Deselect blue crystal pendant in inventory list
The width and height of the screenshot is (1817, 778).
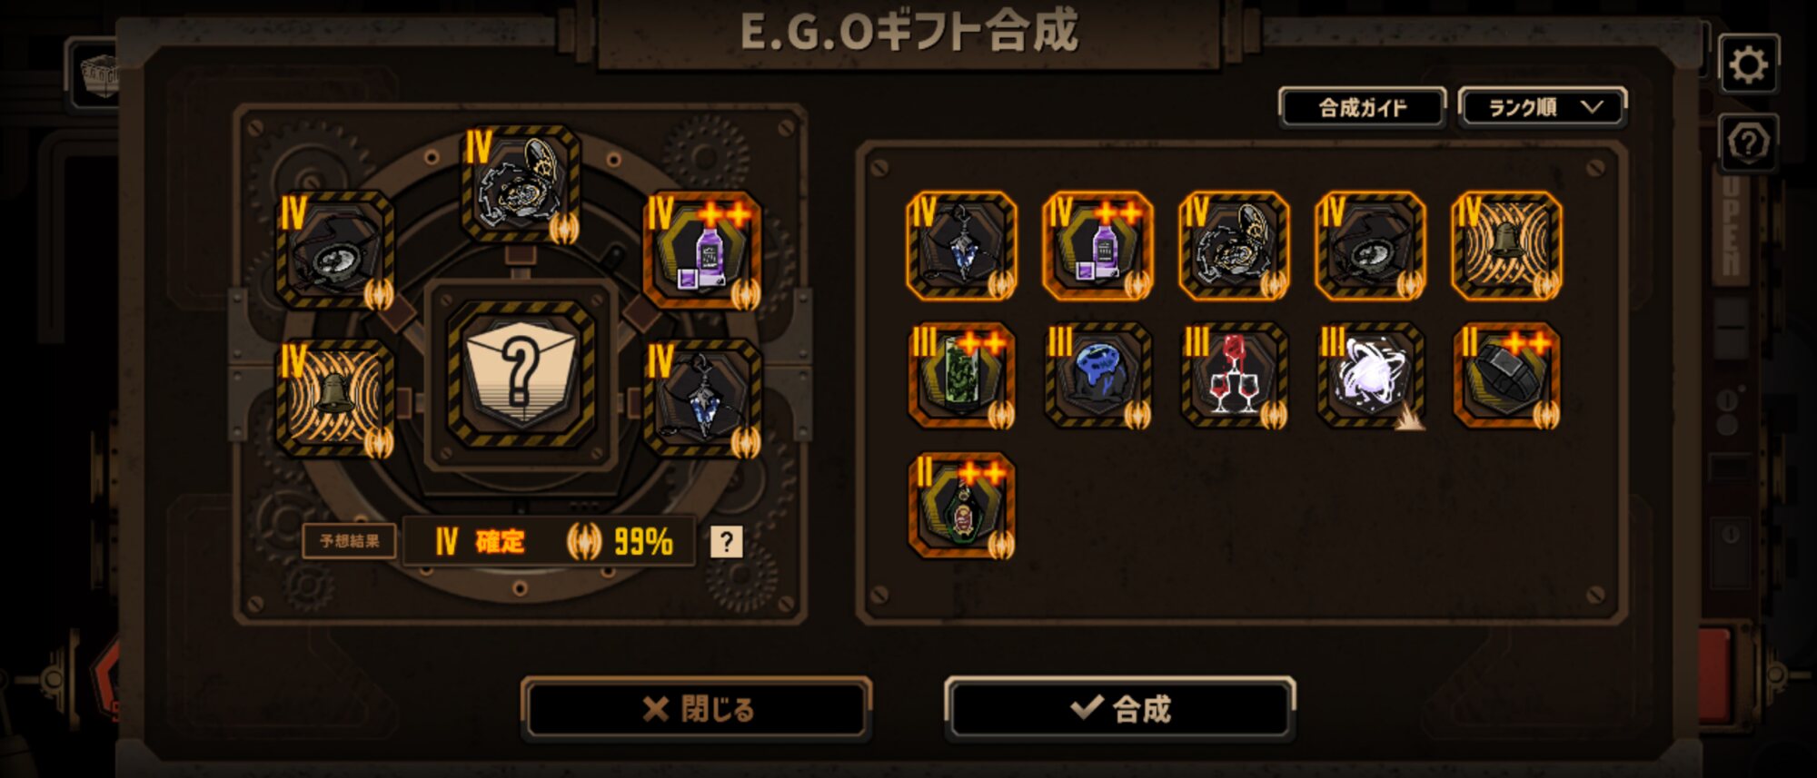pos(962,245)
